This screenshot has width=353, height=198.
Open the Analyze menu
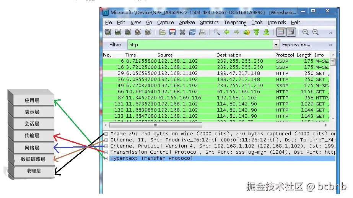pos(187,23)
